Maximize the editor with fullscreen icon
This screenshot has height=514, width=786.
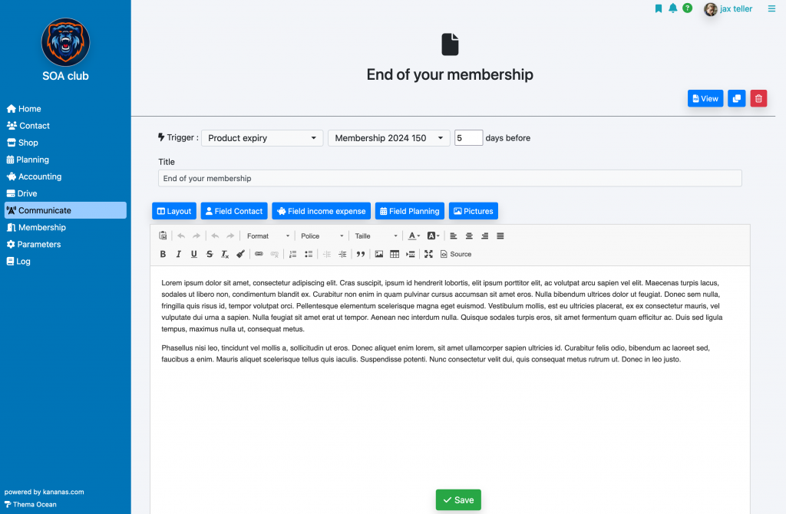[428, 254]
